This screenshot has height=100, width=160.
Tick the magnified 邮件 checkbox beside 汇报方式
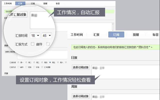pos(32,44)
